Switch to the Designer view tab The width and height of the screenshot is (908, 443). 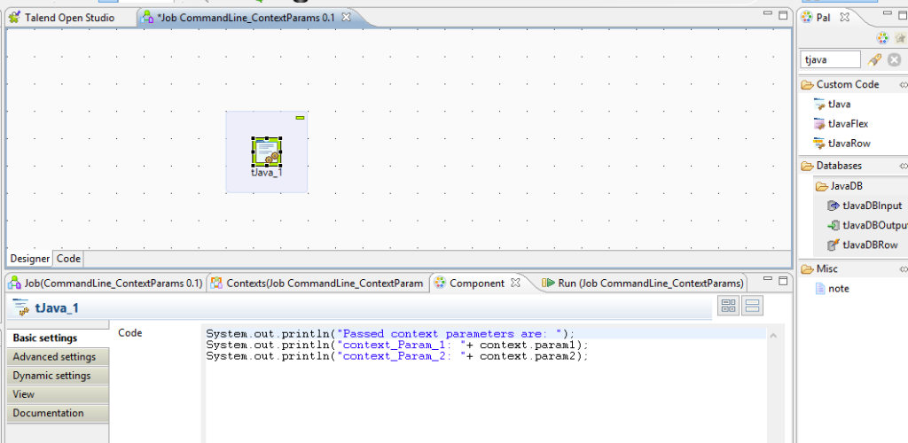click(x=30, y=259)
